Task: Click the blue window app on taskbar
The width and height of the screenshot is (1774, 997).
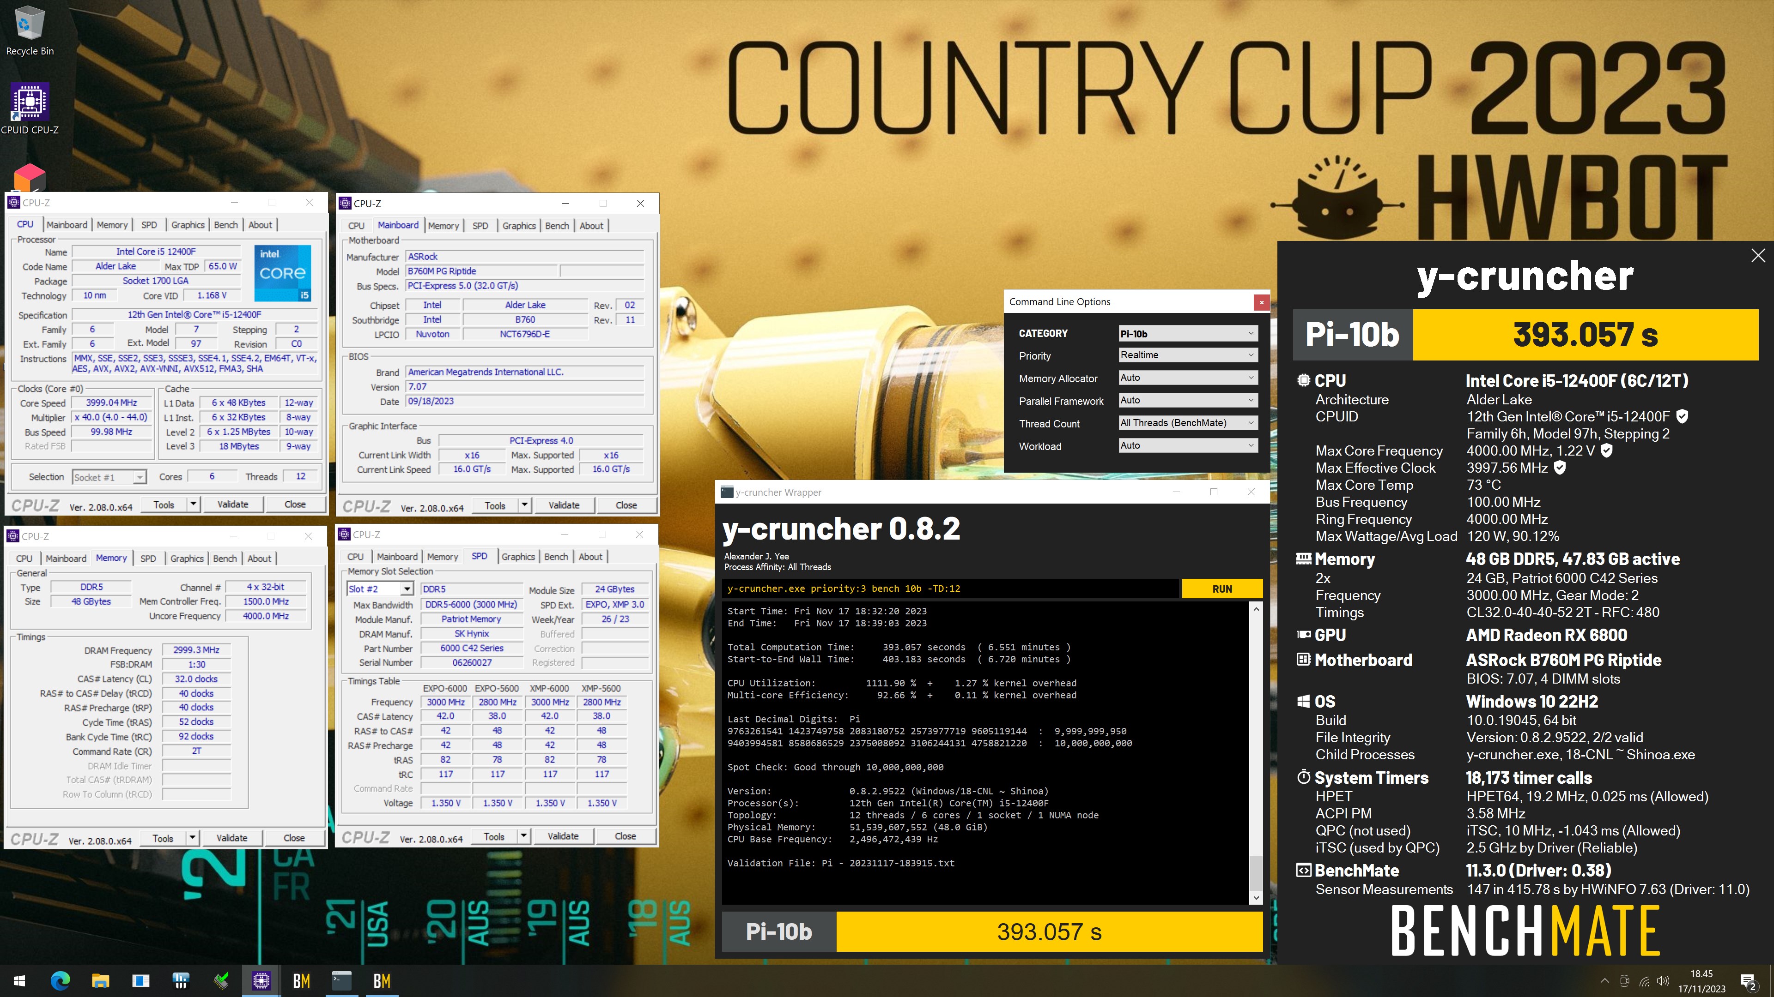Action: coord(140,980)
